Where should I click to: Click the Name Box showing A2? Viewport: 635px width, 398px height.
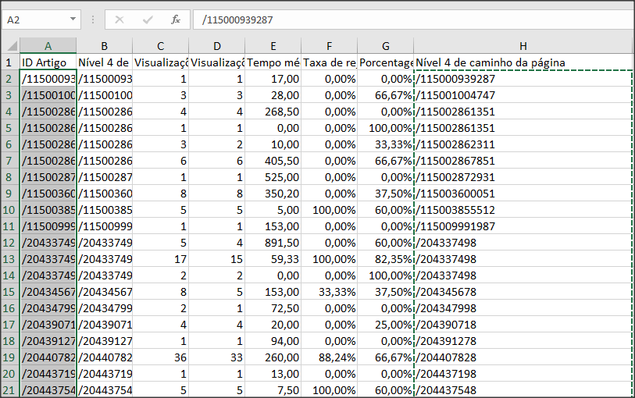[41, 20]
